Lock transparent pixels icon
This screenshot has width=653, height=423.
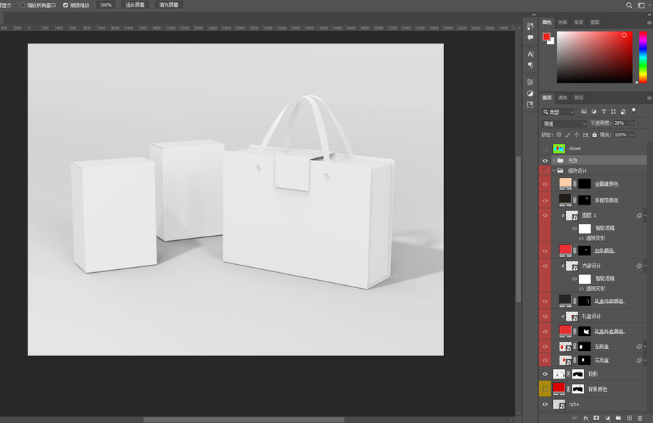559,134
